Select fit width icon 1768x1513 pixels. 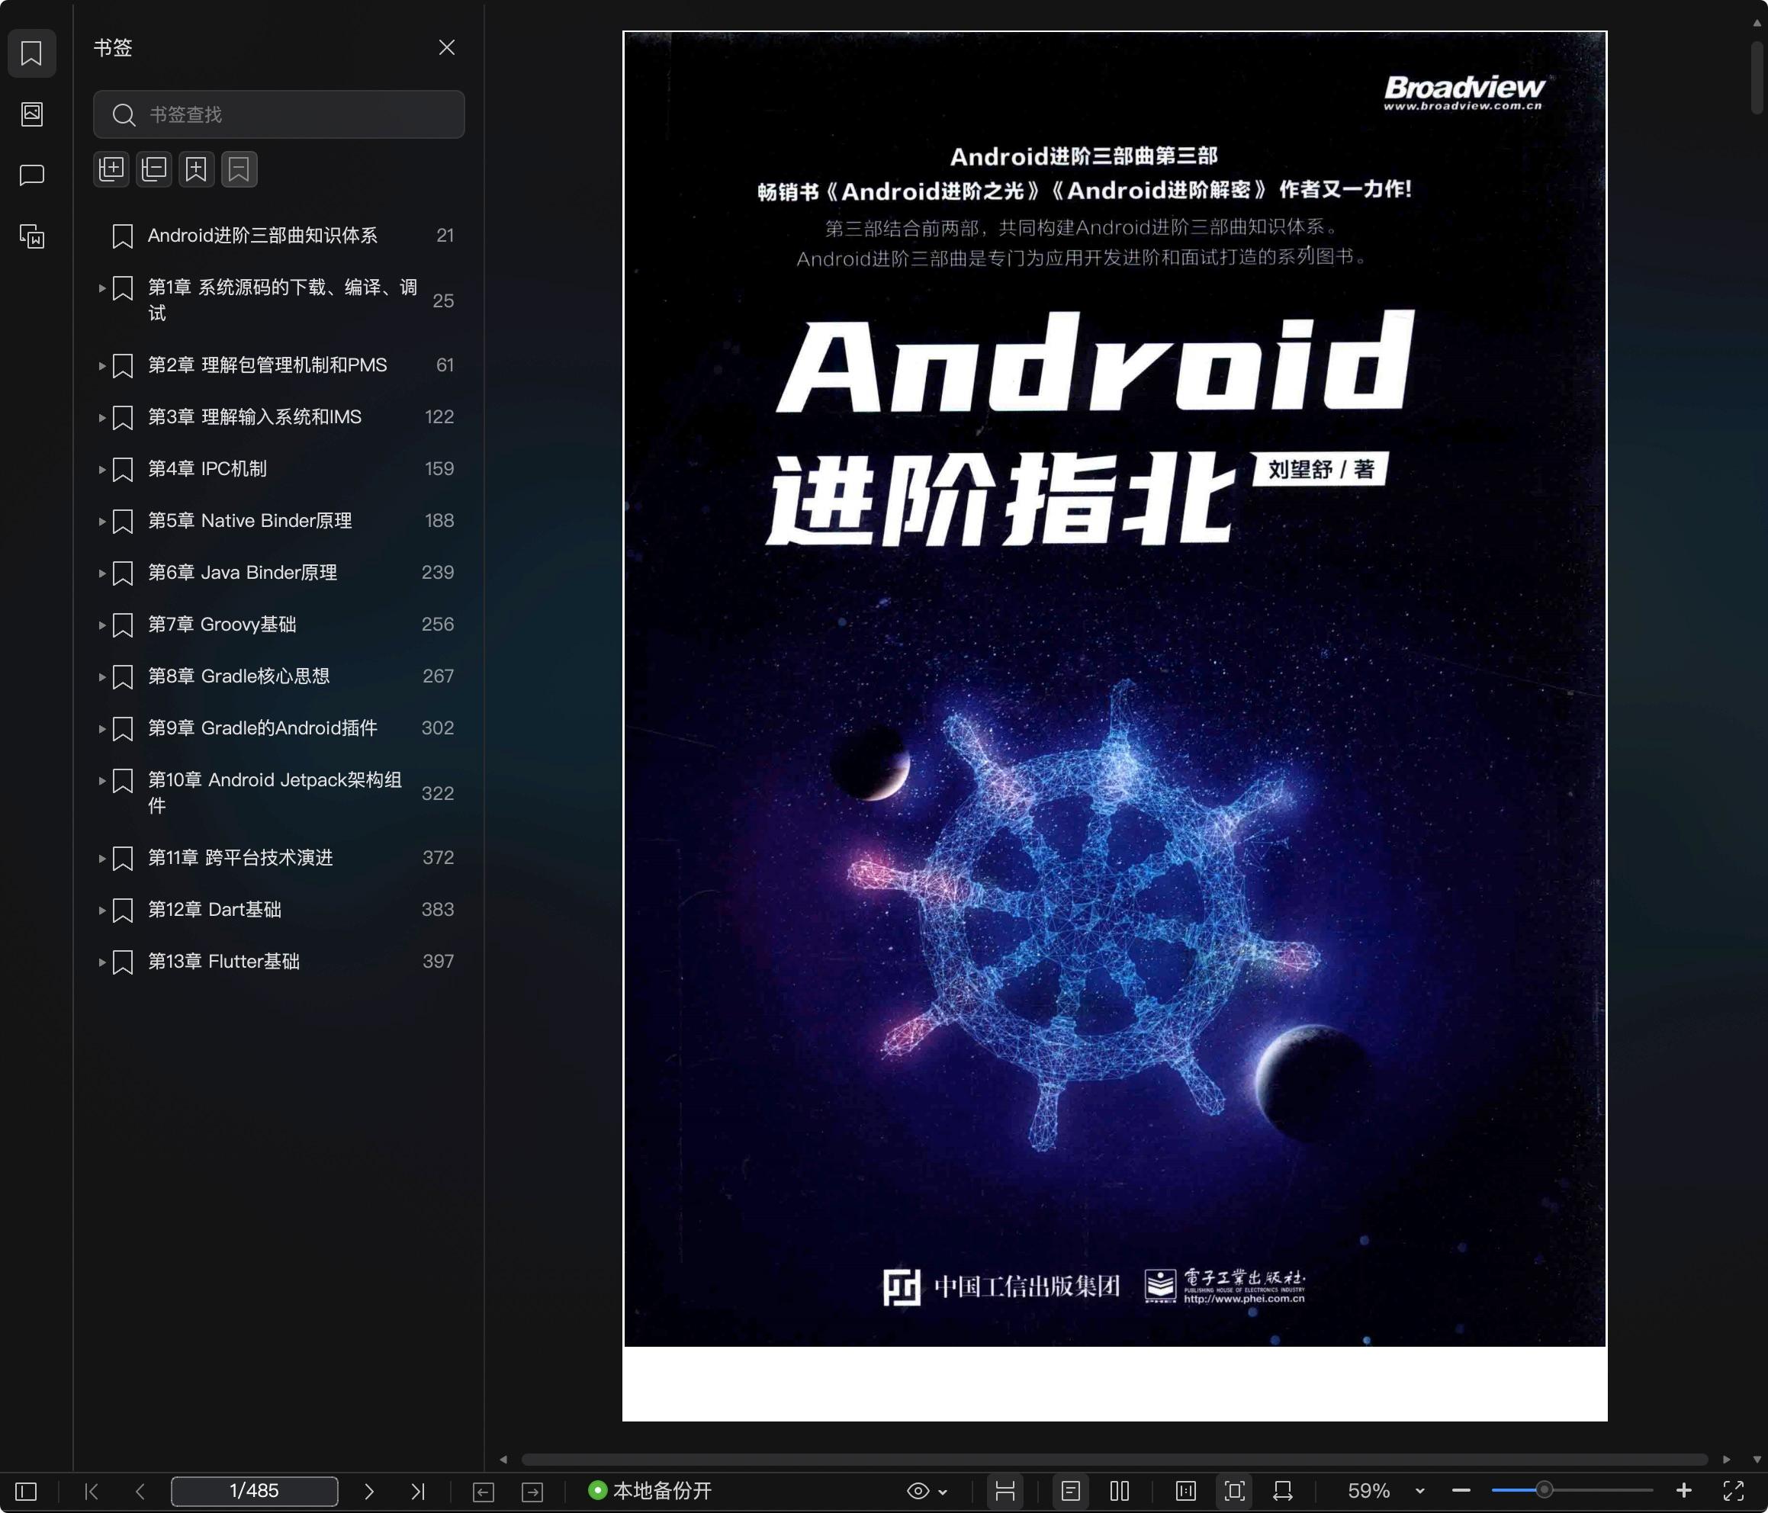tap(1282, 1491)
